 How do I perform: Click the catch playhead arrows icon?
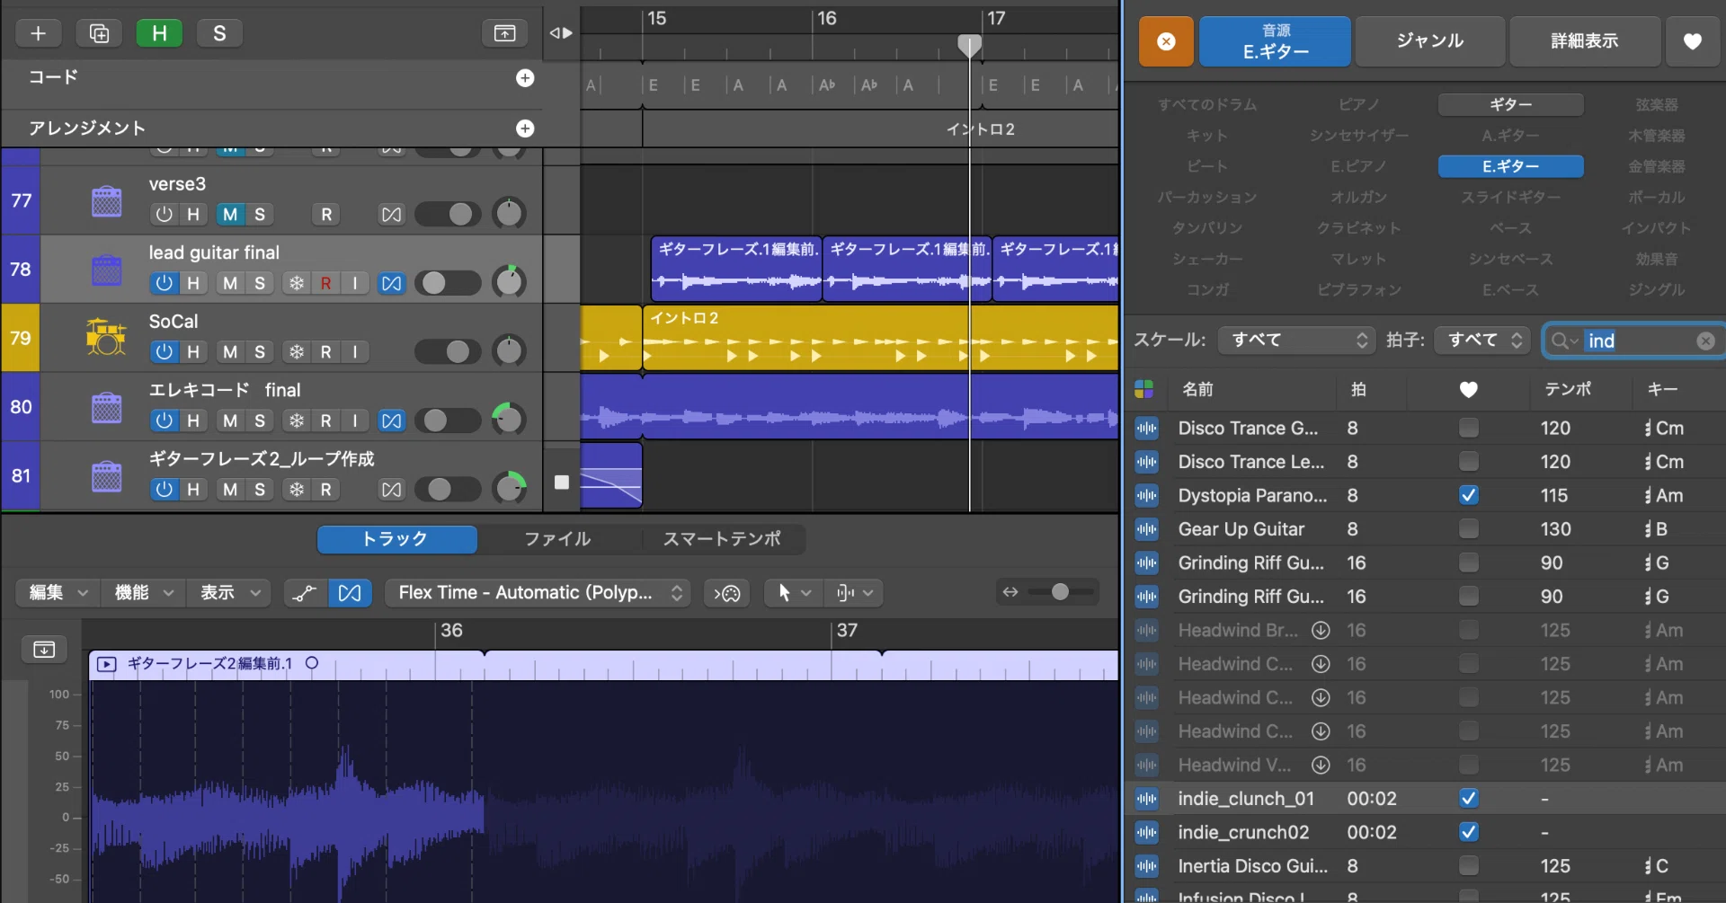561,33
